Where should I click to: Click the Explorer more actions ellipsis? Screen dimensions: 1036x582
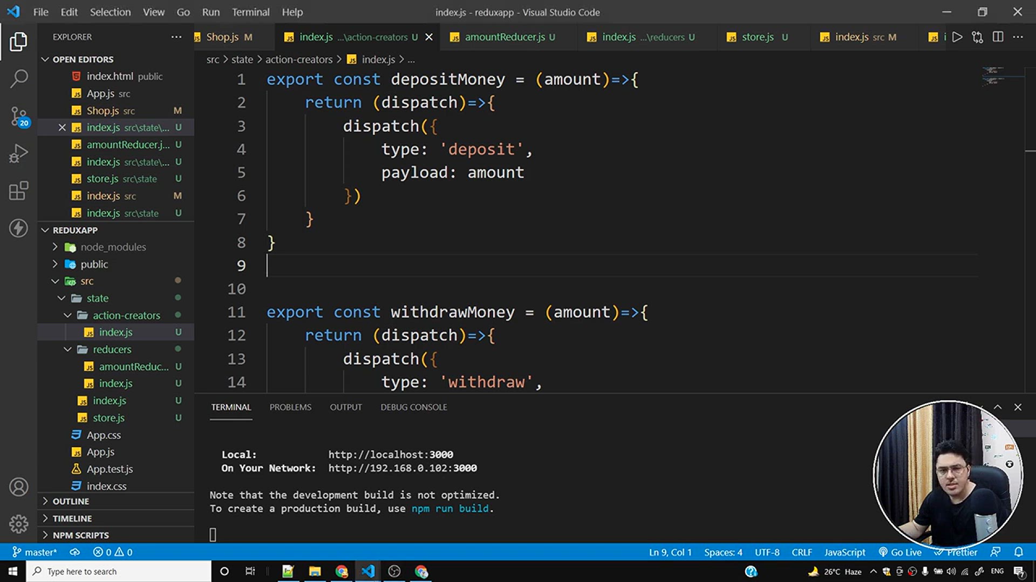click(176, 37)
